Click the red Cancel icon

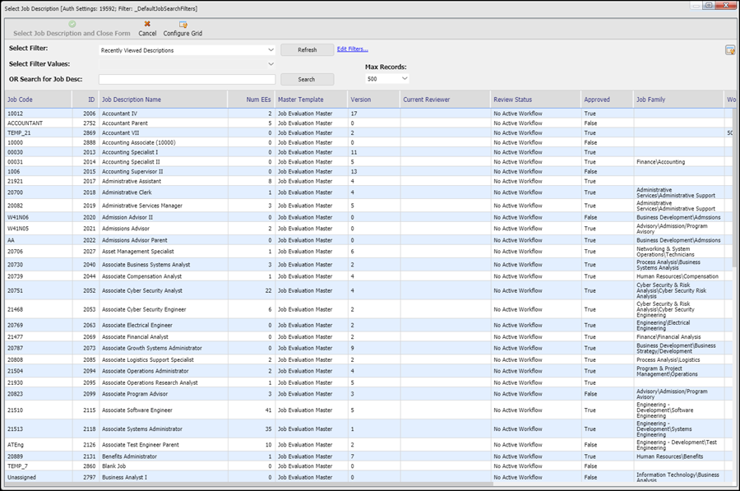147,25
